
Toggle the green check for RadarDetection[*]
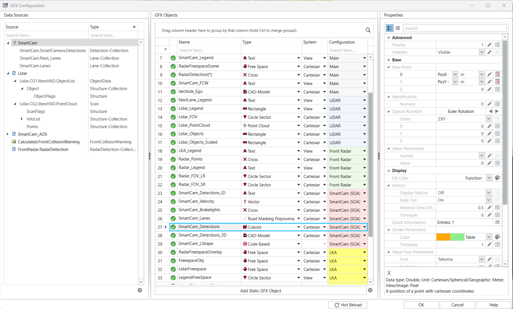(x=173, y=75)
